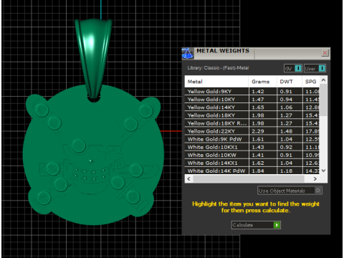Click the table scroll up arrow
Image resolution: width=344 pixels, height=258 pixels.
pyautogui.click(x=323, y=80)
